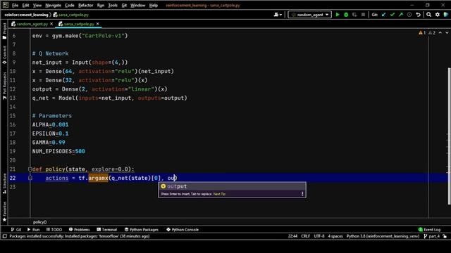
Task: Open the Favorites sidebar star panel
Action: (4, 212)
